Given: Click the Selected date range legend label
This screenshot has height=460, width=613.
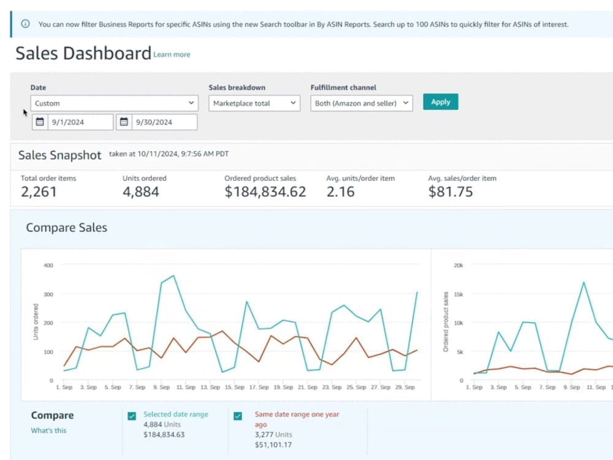Looking at the screenshot, I should pyautogui.click(x=175, y=415).
